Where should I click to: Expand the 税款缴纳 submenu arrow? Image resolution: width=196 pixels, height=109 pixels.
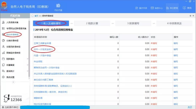[x=28, y=59]
